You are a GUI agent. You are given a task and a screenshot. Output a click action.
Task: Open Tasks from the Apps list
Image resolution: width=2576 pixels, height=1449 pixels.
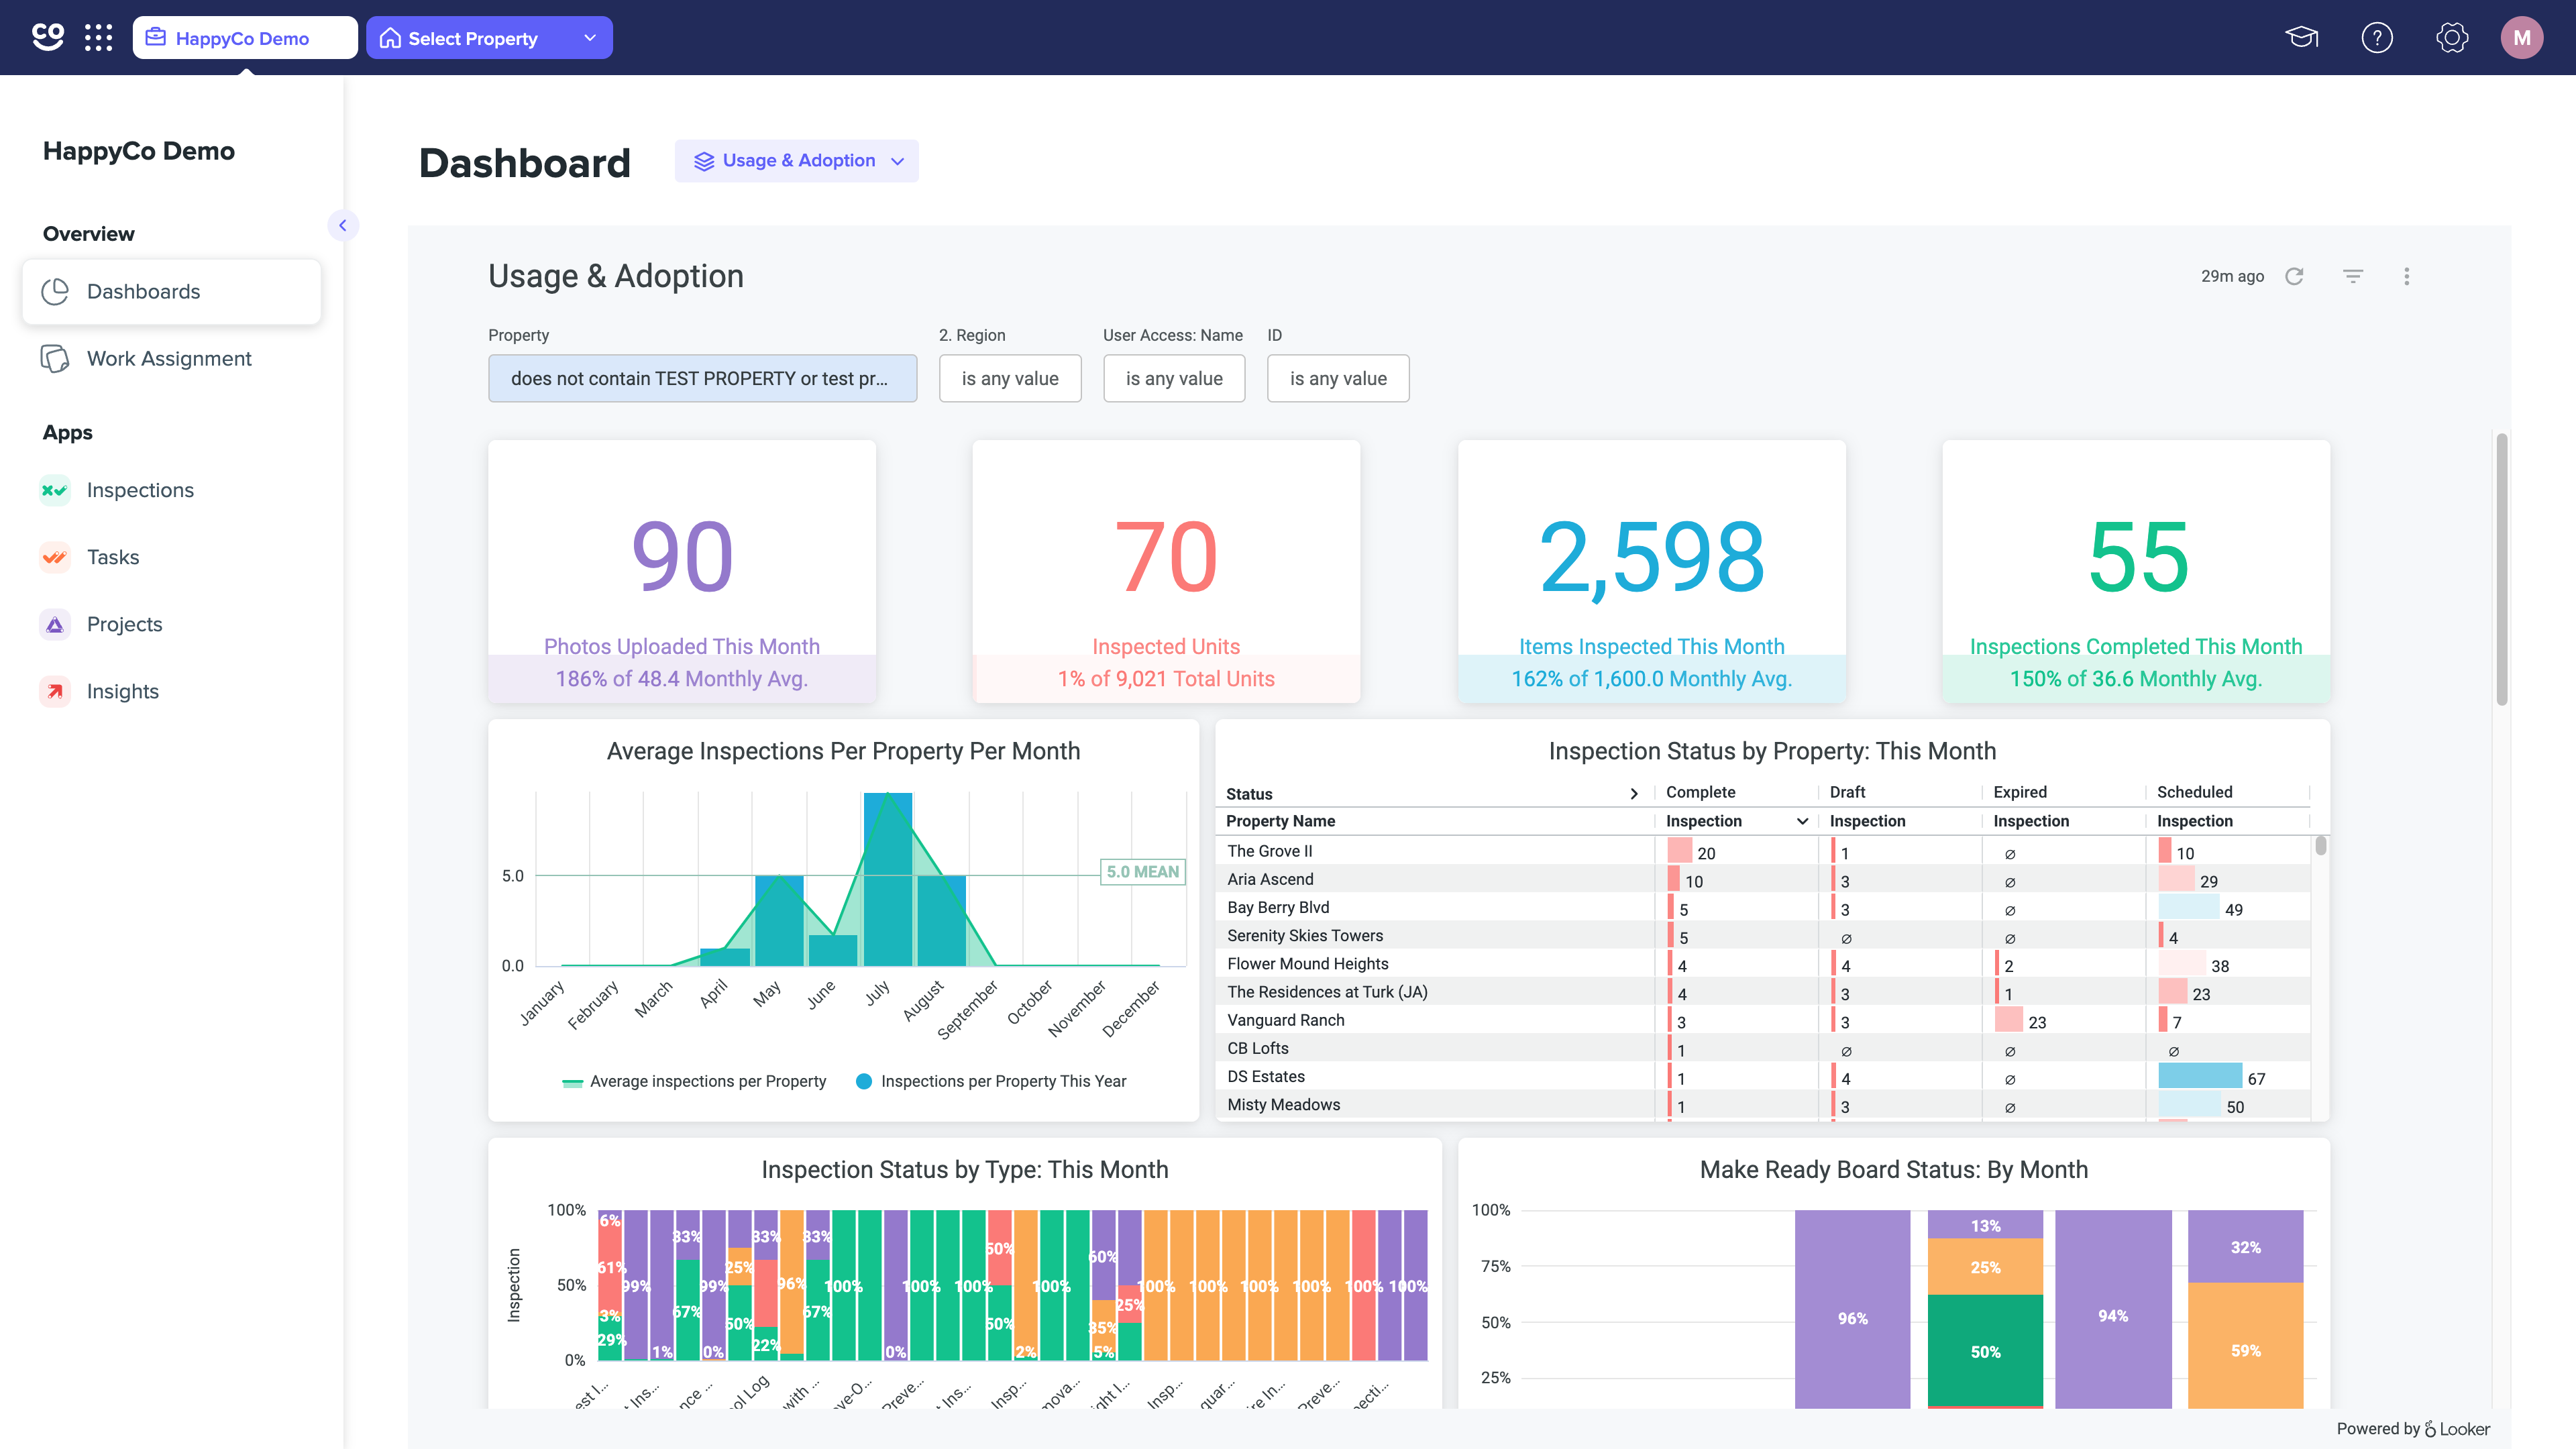pos(113,557)
